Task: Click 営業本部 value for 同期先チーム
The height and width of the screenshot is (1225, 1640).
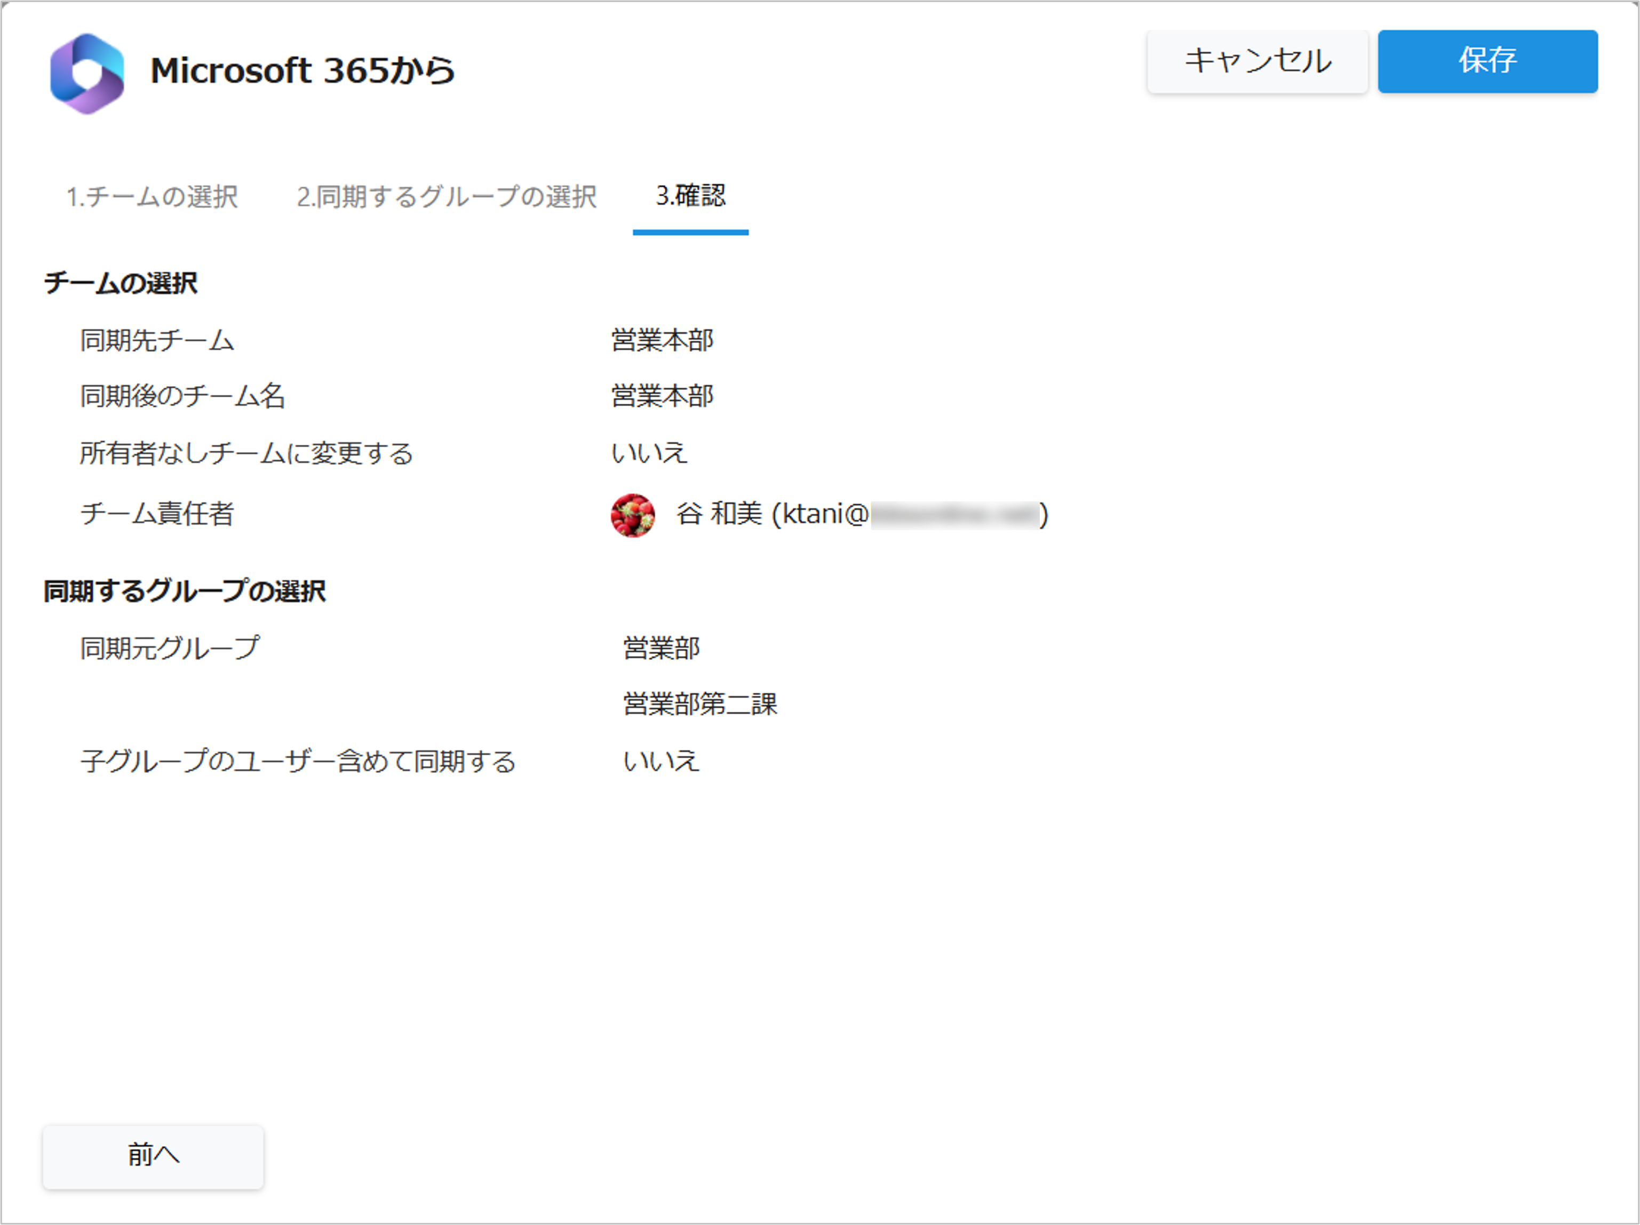Action: click(x=662, y=340)
